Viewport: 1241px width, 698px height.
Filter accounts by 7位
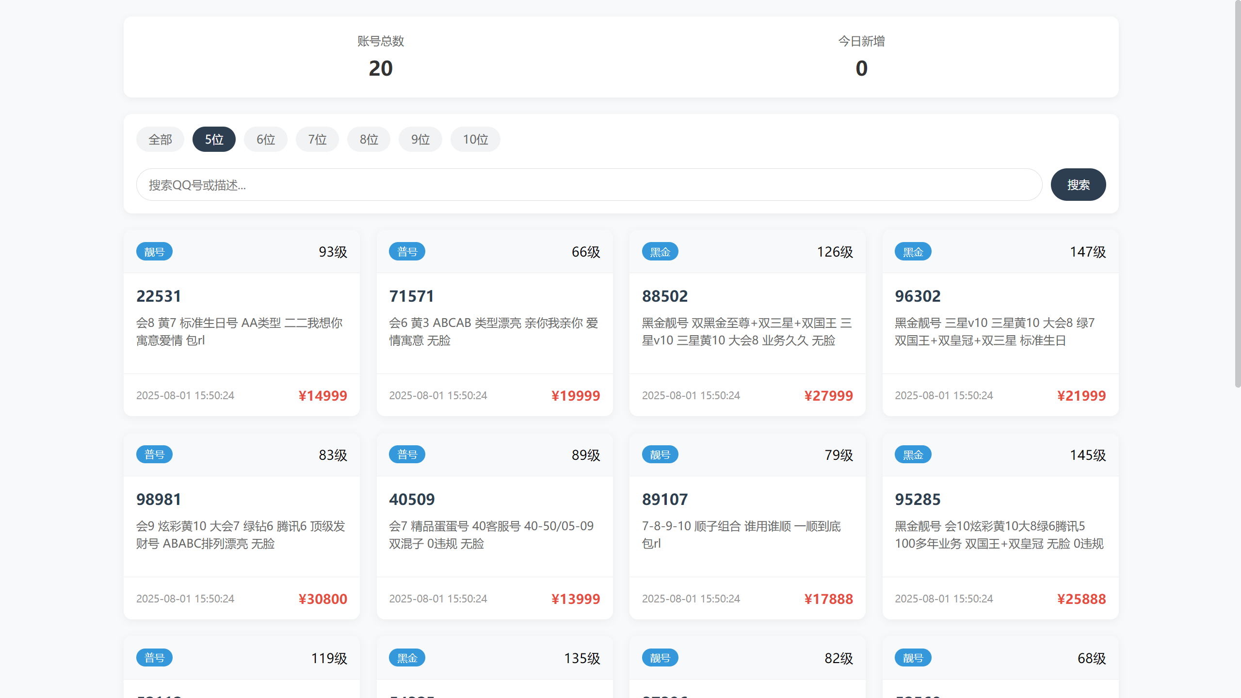pyautogui.click(x=317, y=140)
